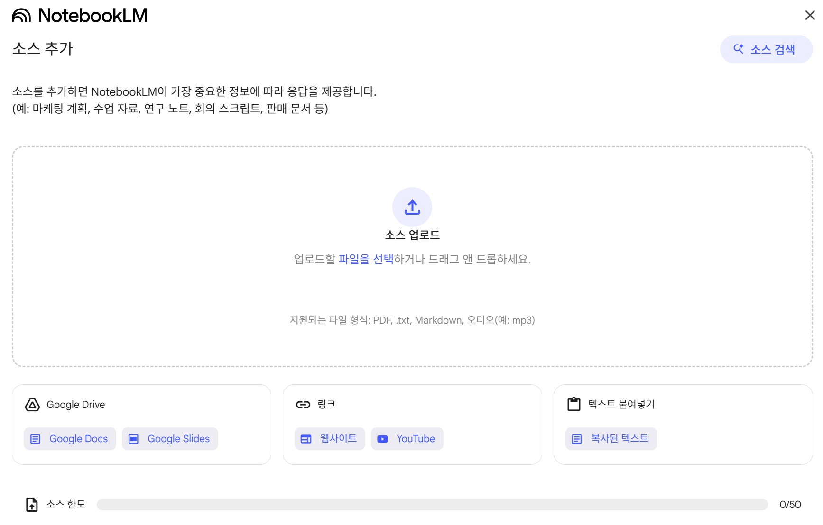Click the YouTube play icon
Image resolution: width=823 pixels, height=525 pixels.
(x=382, y=439)
